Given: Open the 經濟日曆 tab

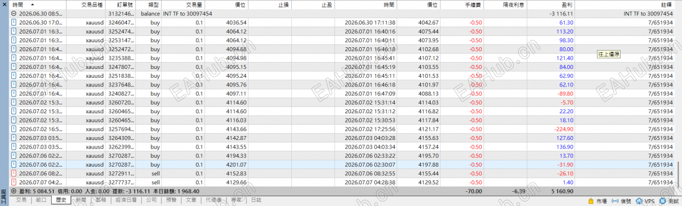Looking at the screenshot, I should 126,200.
